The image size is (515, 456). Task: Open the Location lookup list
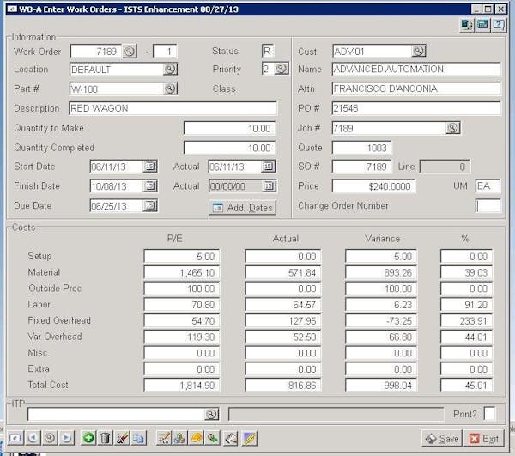(x=170, y=70)
